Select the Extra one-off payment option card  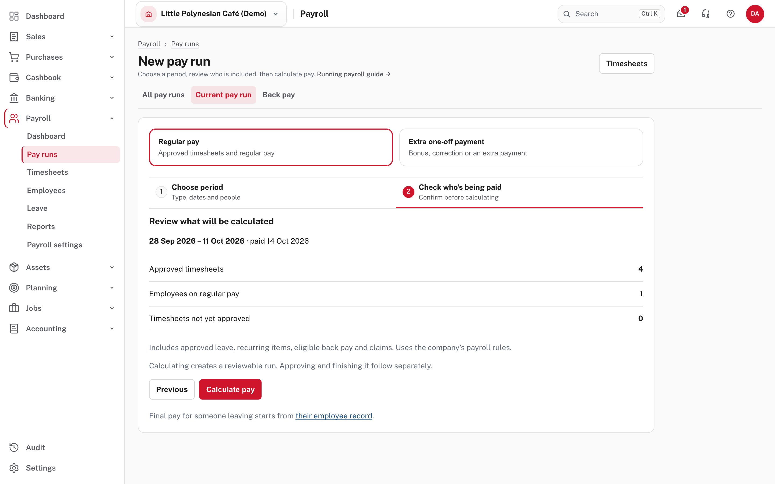pos(521,147)
